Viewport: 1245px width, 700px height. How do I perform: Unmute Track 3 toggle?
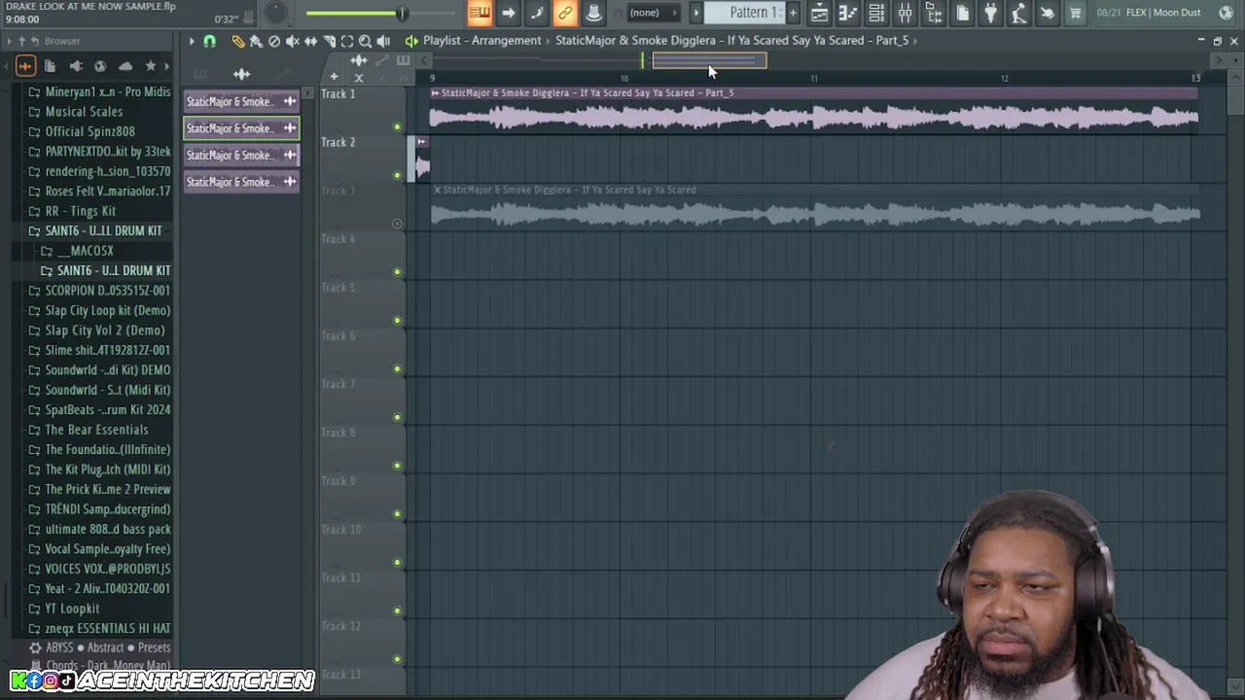[x=397, y=224]
